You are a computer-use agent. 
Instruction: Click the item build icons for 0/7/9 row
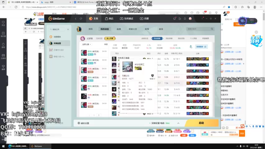click(197, 83)
